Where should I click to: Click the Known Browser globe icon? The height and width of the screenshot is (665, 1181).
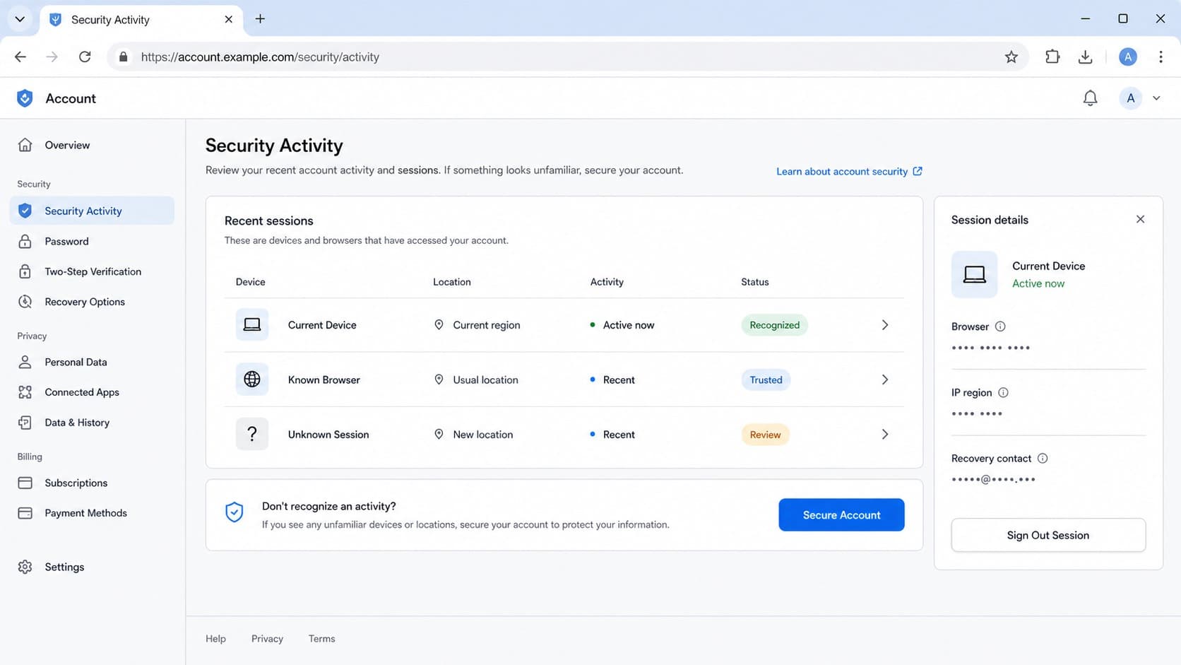tap(252, 379)
